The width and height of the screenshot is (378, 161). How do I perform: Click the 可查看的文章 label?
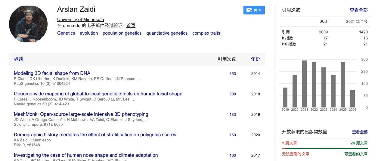pos(356,154)
